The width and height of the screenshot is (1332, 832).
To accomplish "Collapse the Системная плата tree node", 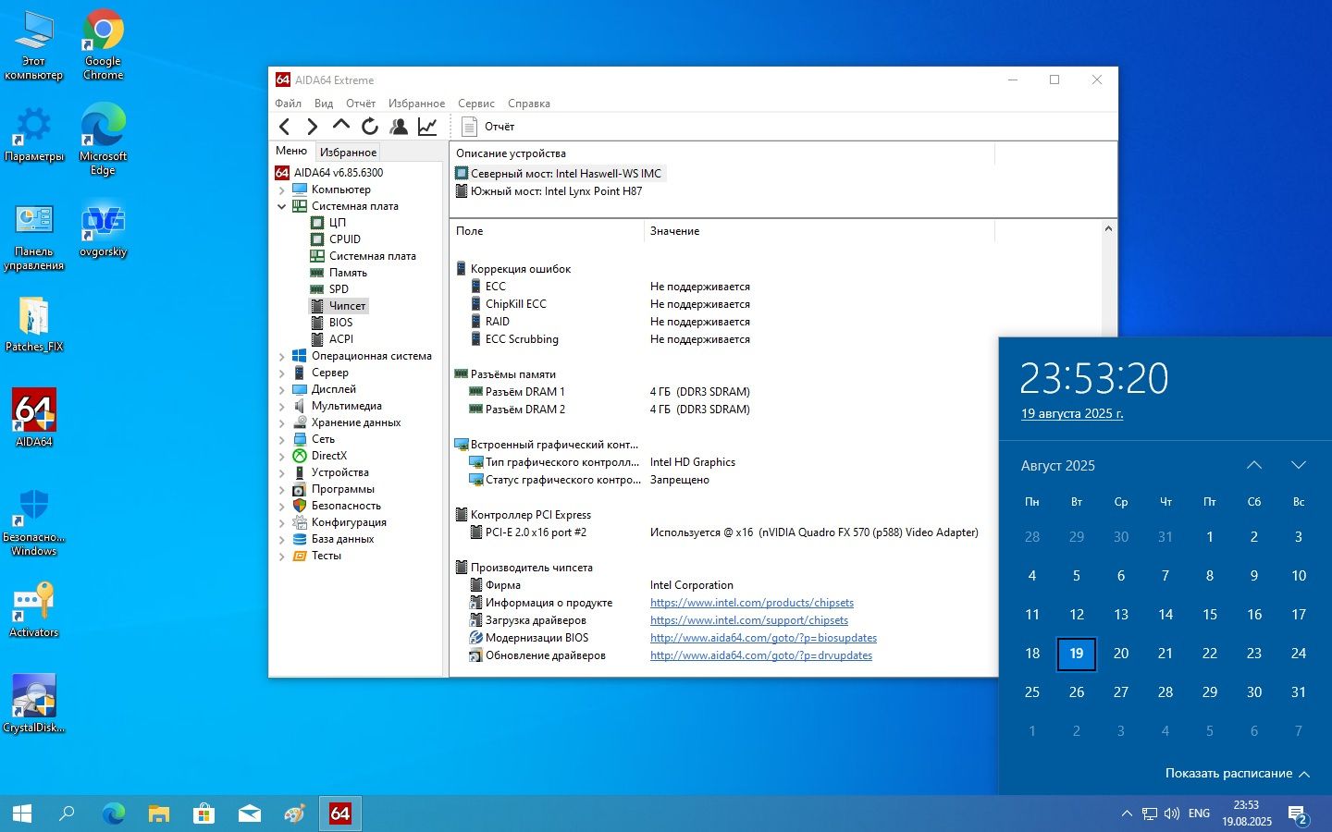I will pyautogui.click(x=282, y=206).
